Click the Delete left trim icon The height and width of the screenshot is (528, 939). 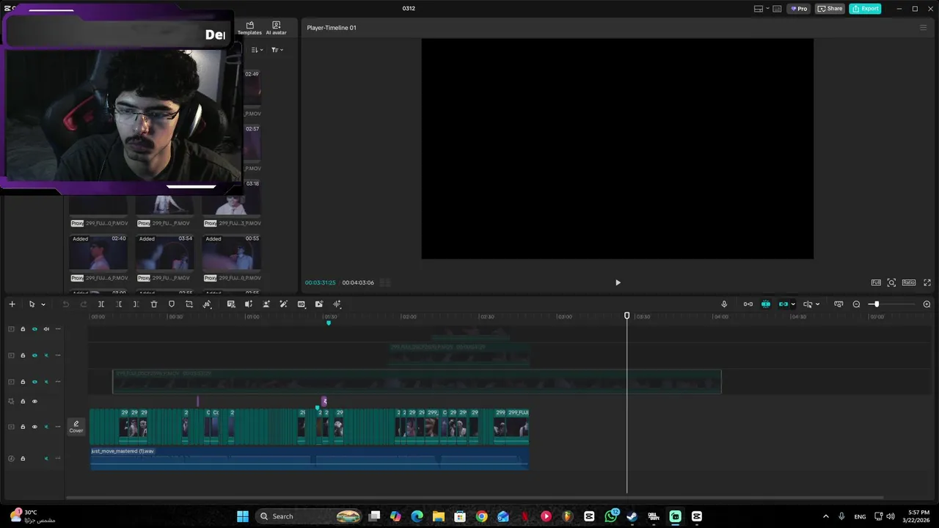(119, 304)
